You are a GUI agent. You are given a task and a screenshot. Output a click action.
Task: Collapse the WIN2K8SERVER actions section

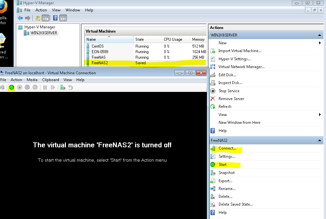(320, 35)
